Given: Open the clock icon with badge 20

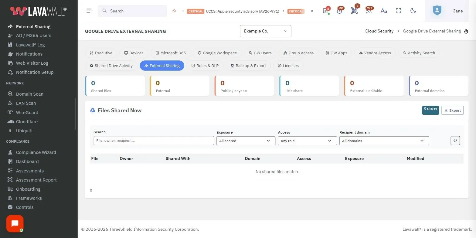Looking at the screenshot, I should tap(340, 11).
